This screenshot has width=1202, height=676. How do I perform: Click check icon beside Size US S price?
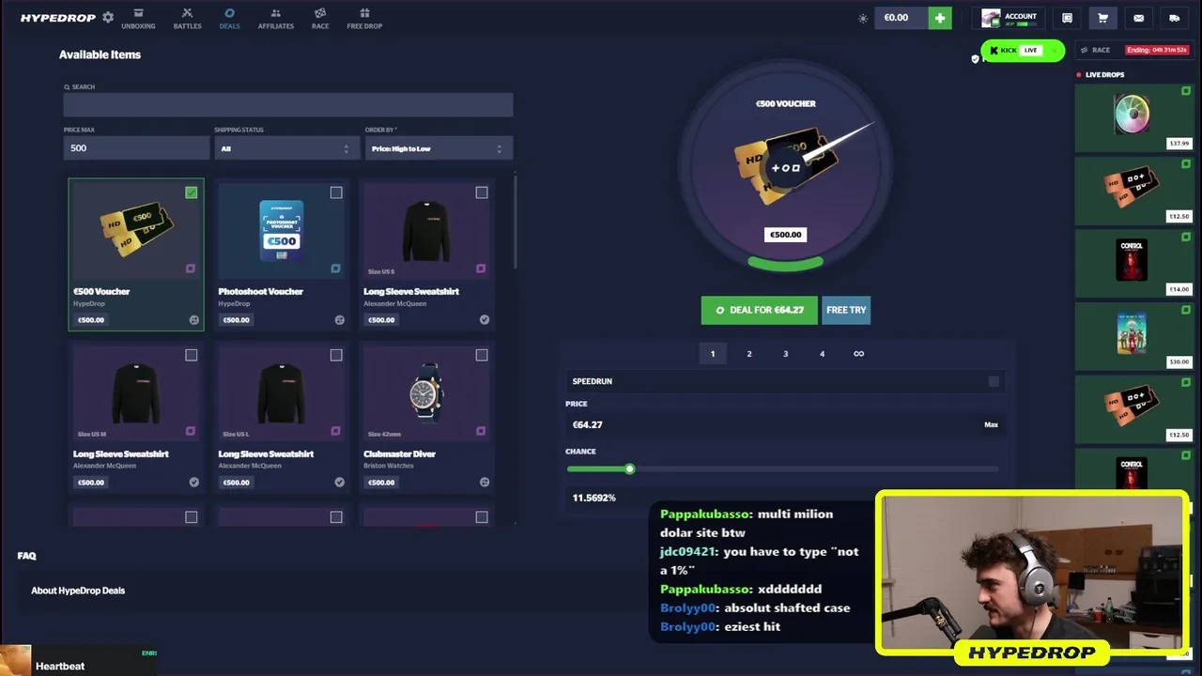(485, 319)
